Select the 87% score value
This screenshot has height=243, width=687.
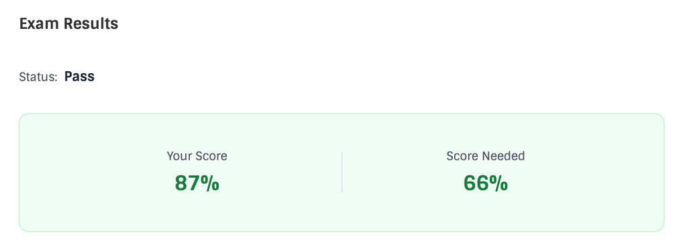coord(197,183)
